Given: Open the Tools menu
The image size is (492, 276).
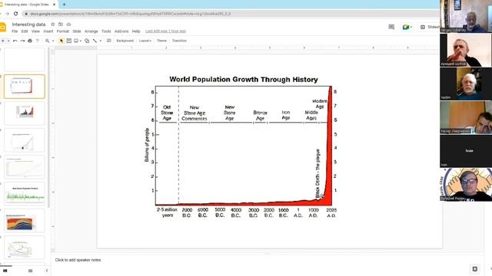Looking at the screenshot, I should (106, 31).
